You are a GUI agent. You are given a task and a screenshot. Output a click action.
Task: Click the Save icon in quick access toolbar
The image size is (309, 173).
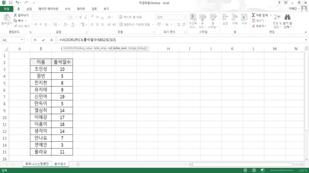11,3
